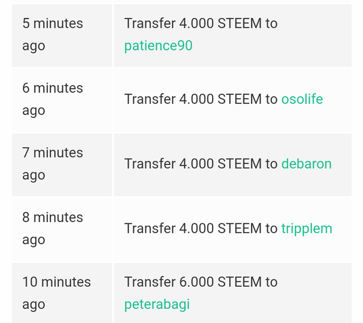Select the transfer text before tripplem
The image size is (363, 323).
pyautogui.click(x=201, y=228)
